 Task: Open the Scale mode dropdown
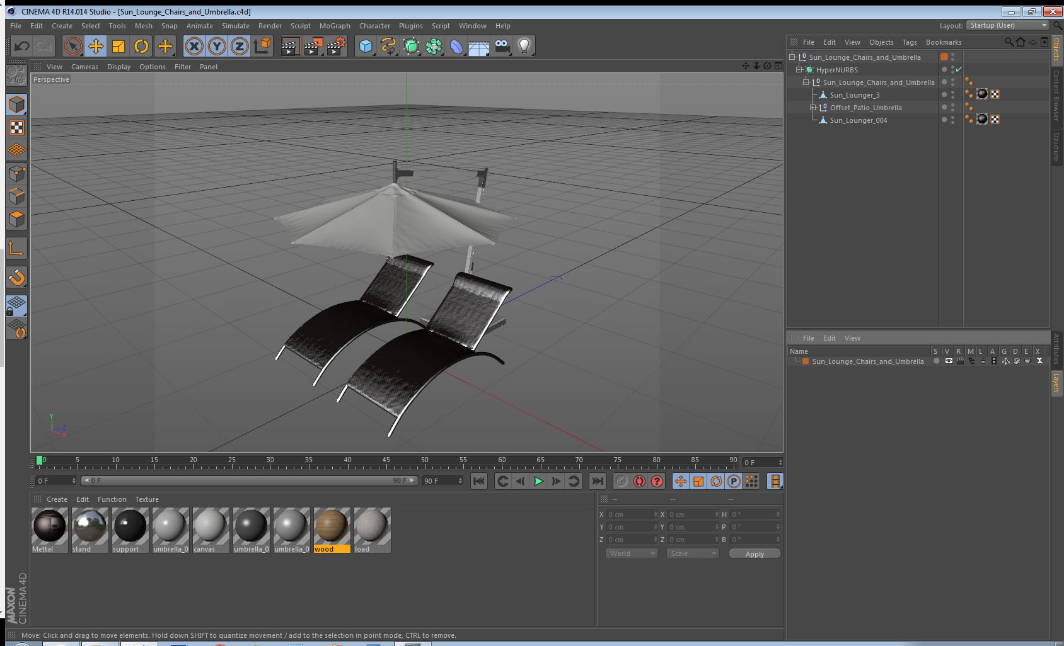pos(693,553)
